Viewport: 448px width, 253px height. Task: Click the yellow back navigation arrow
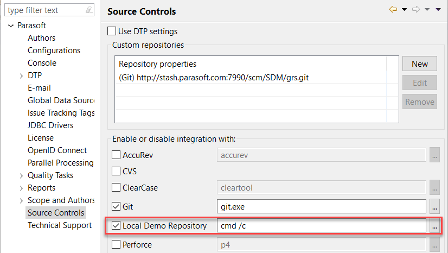393,9
